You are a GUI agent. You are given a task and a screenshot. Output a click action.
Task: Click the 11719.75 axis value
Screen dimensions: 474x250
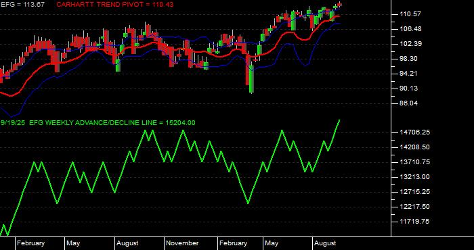pos(414,222)
